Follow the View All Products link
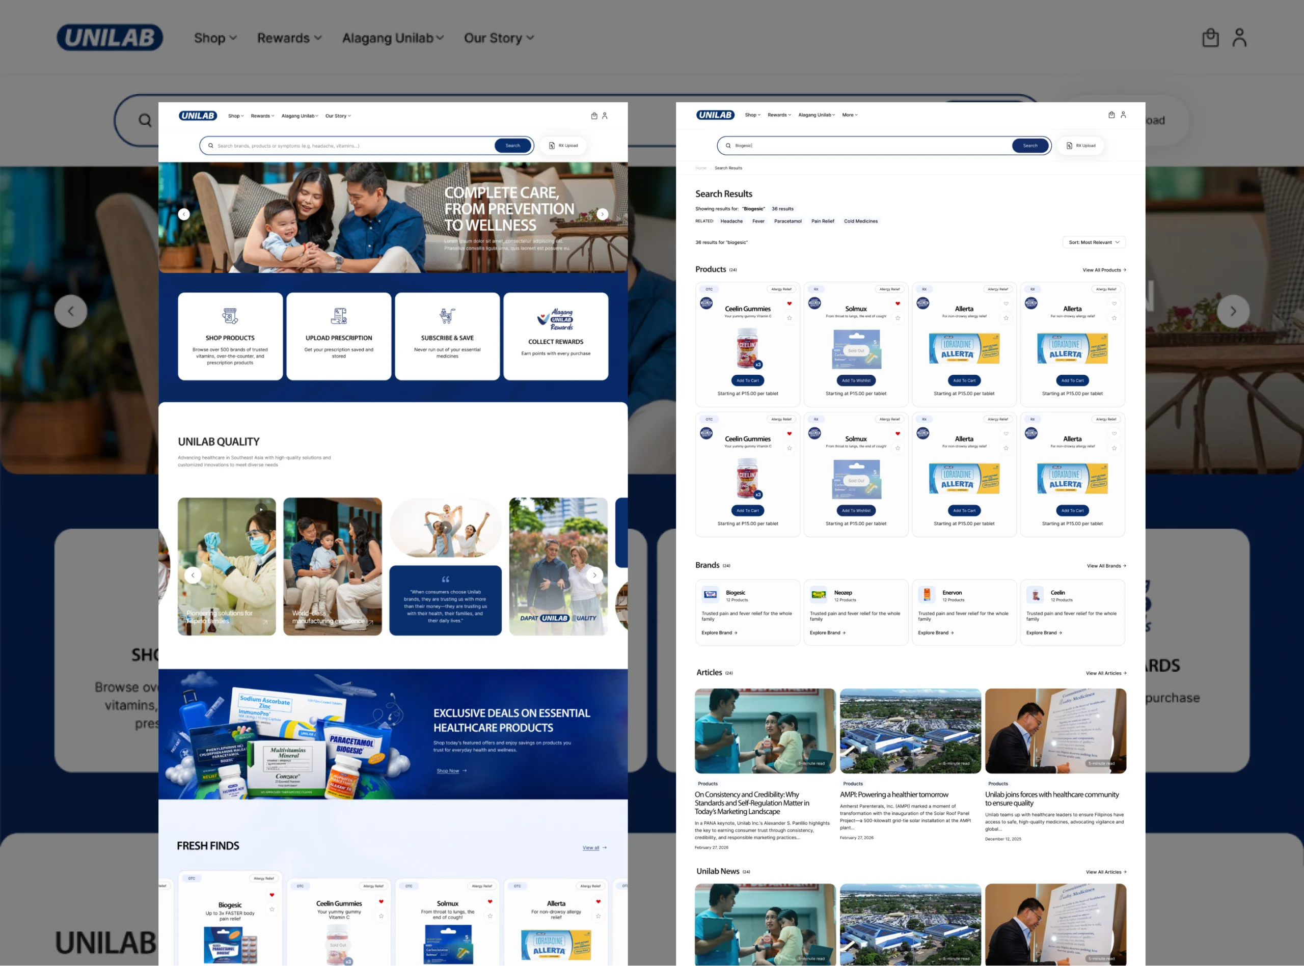The height and width of the screenshot is (966, 1304). [x=1104, y=270]
